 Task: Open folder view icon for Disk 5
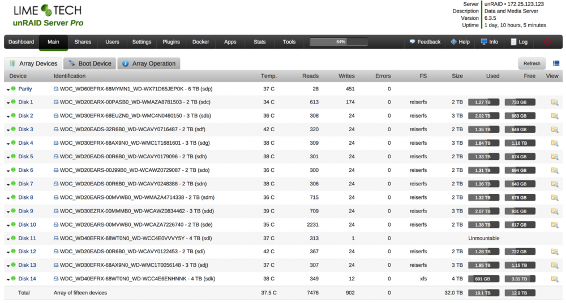555,157
